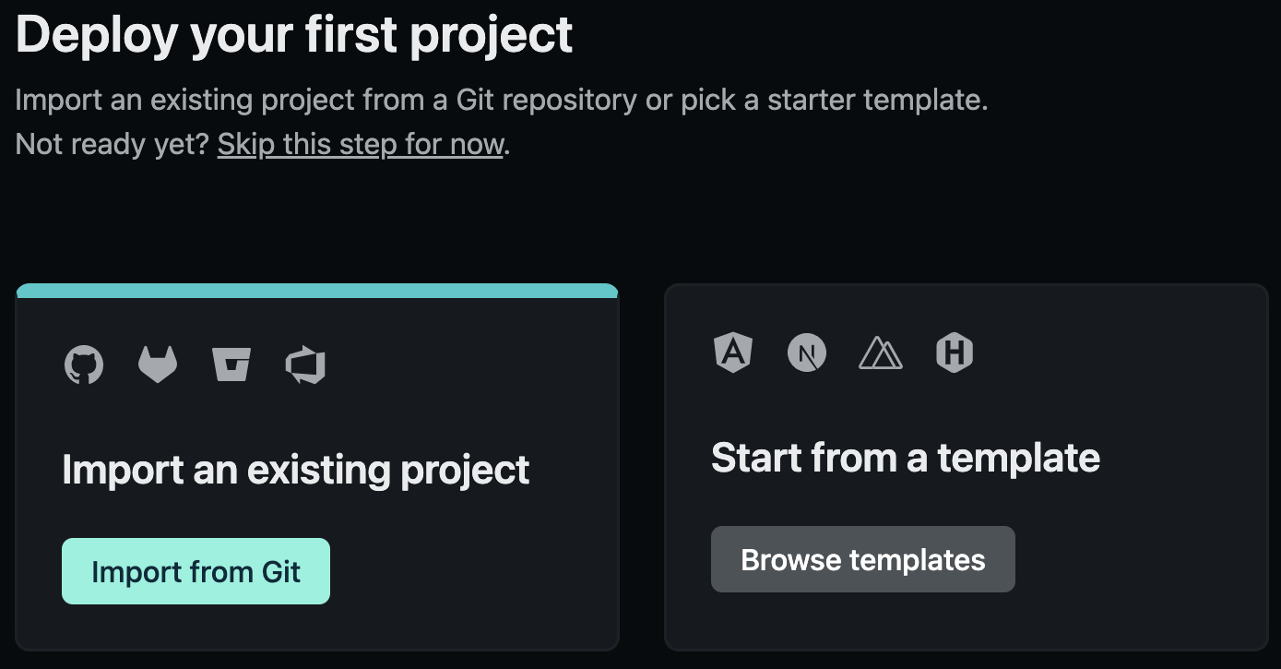
Task: Click the Angular framework icon
Action: 733,352
